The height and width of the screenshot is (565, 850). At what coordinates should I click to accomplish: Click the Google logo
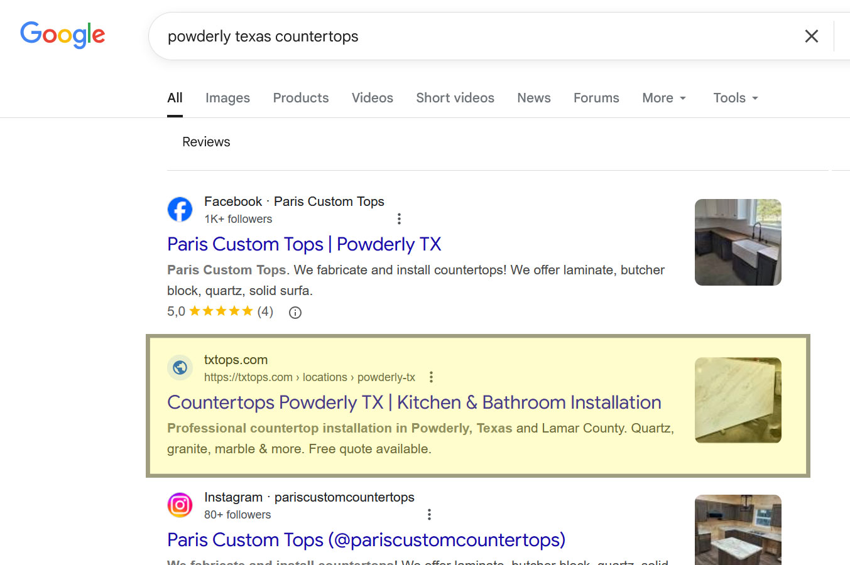click(62, 35)
